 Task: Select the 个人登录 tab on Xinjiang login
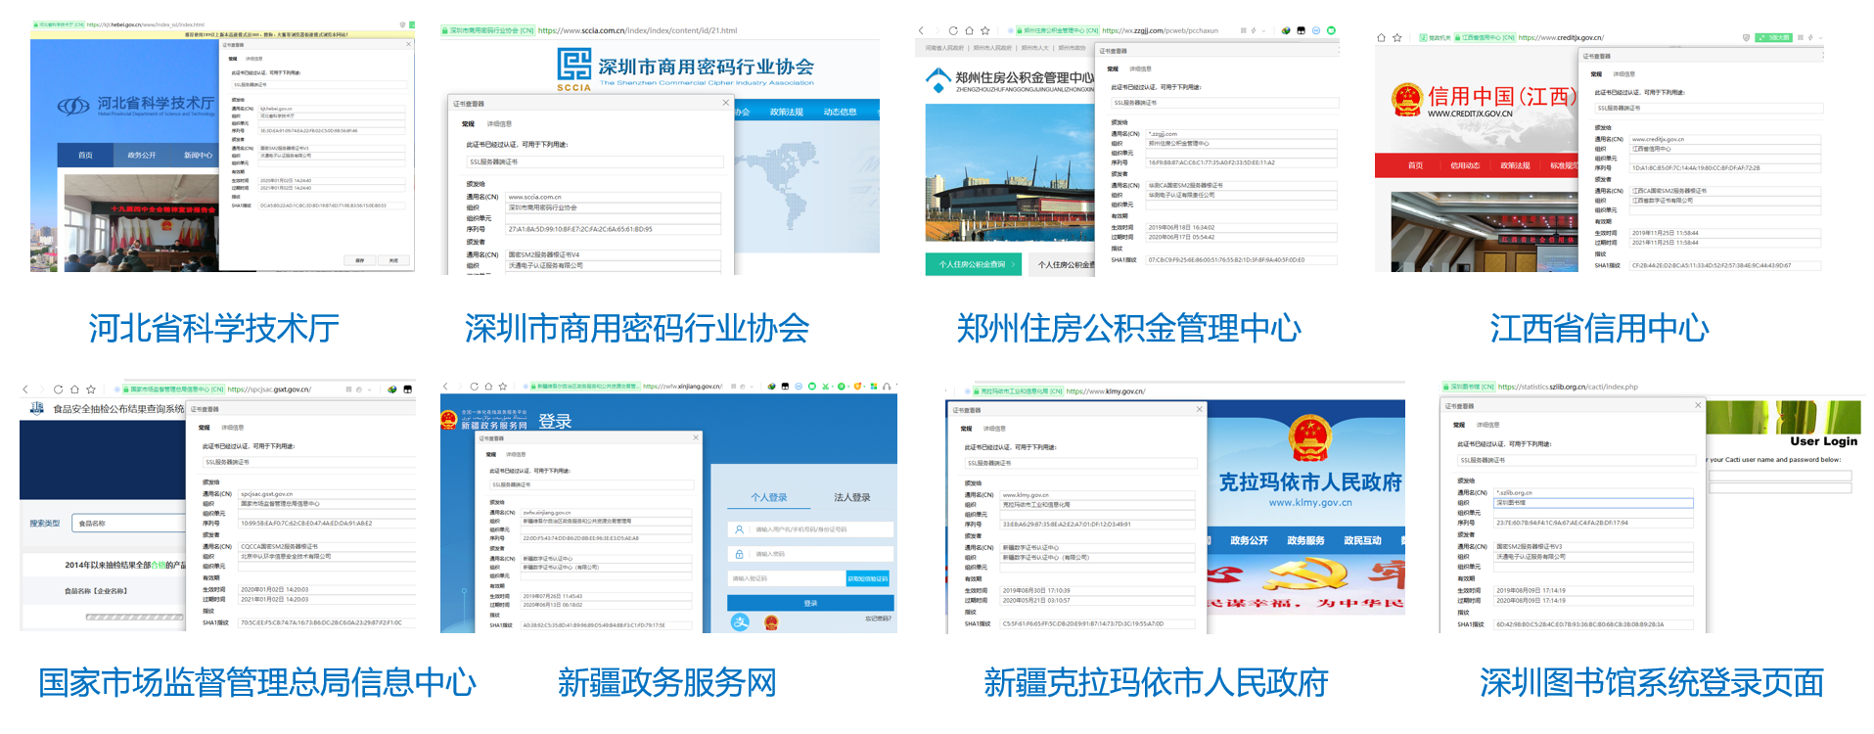coord(769,497)
